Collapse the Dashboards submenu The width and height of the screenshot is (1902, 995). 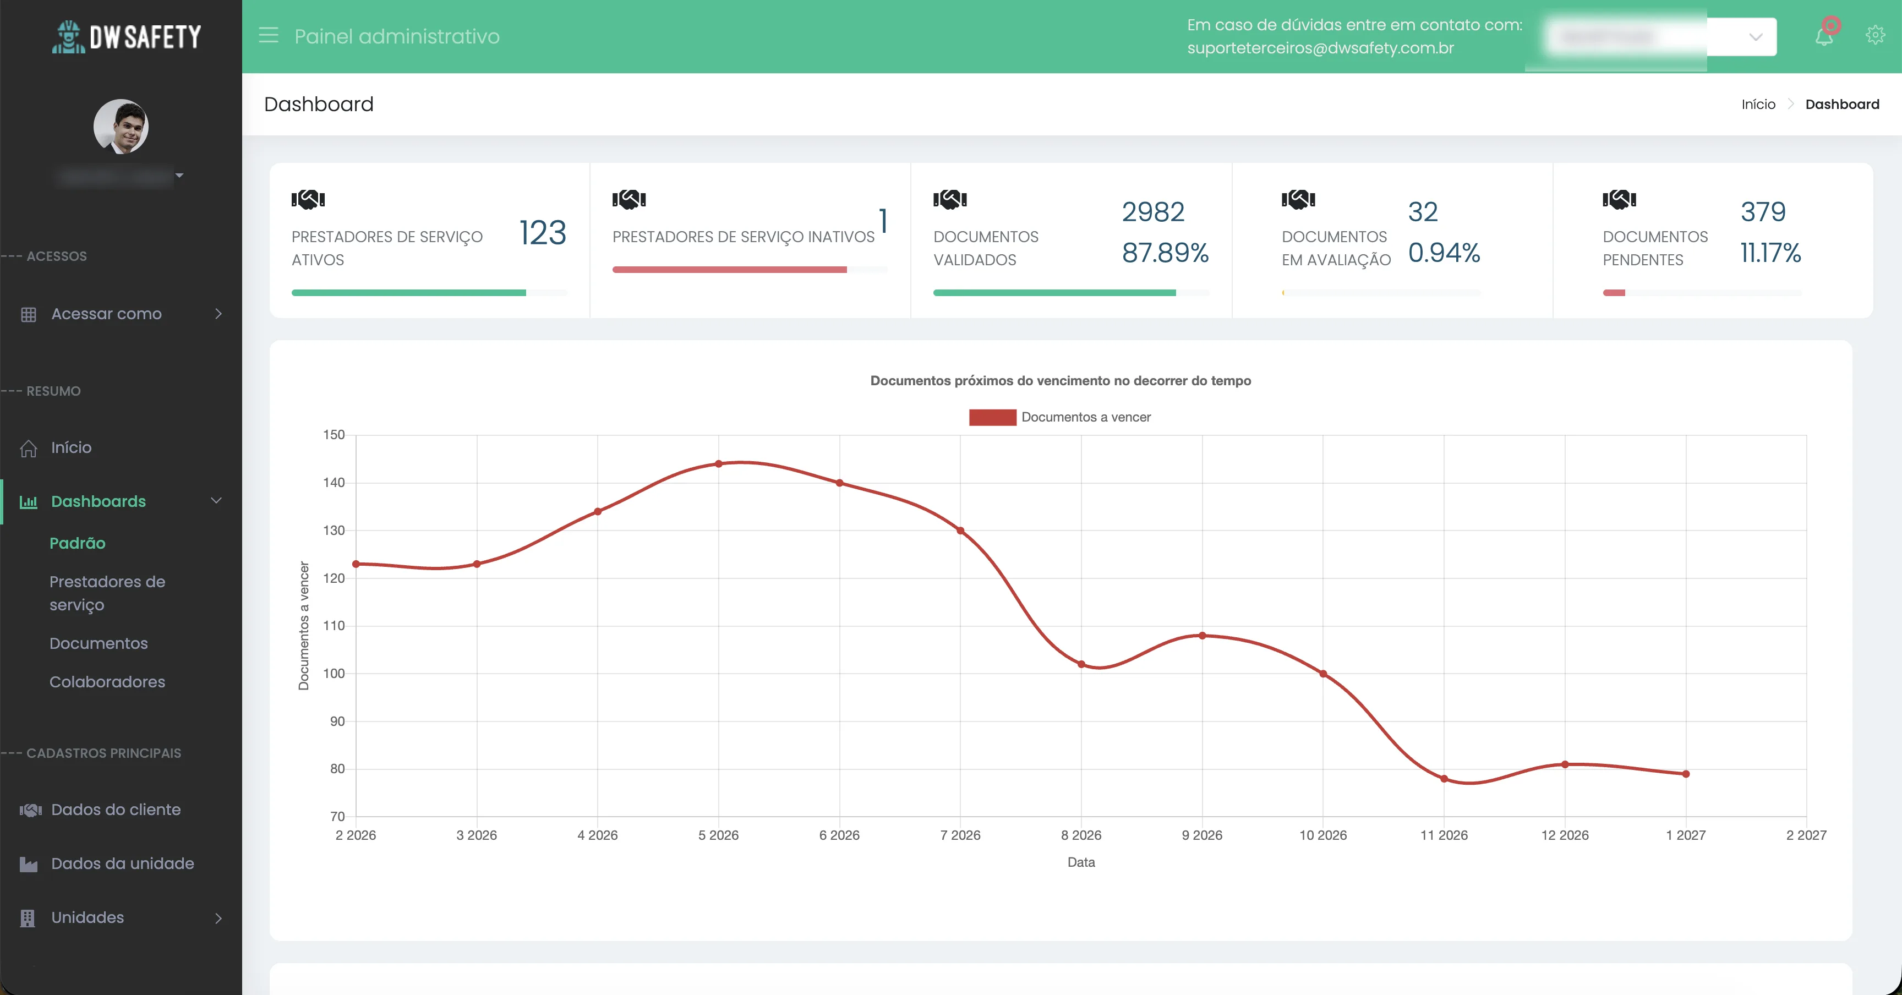point(216,500)
